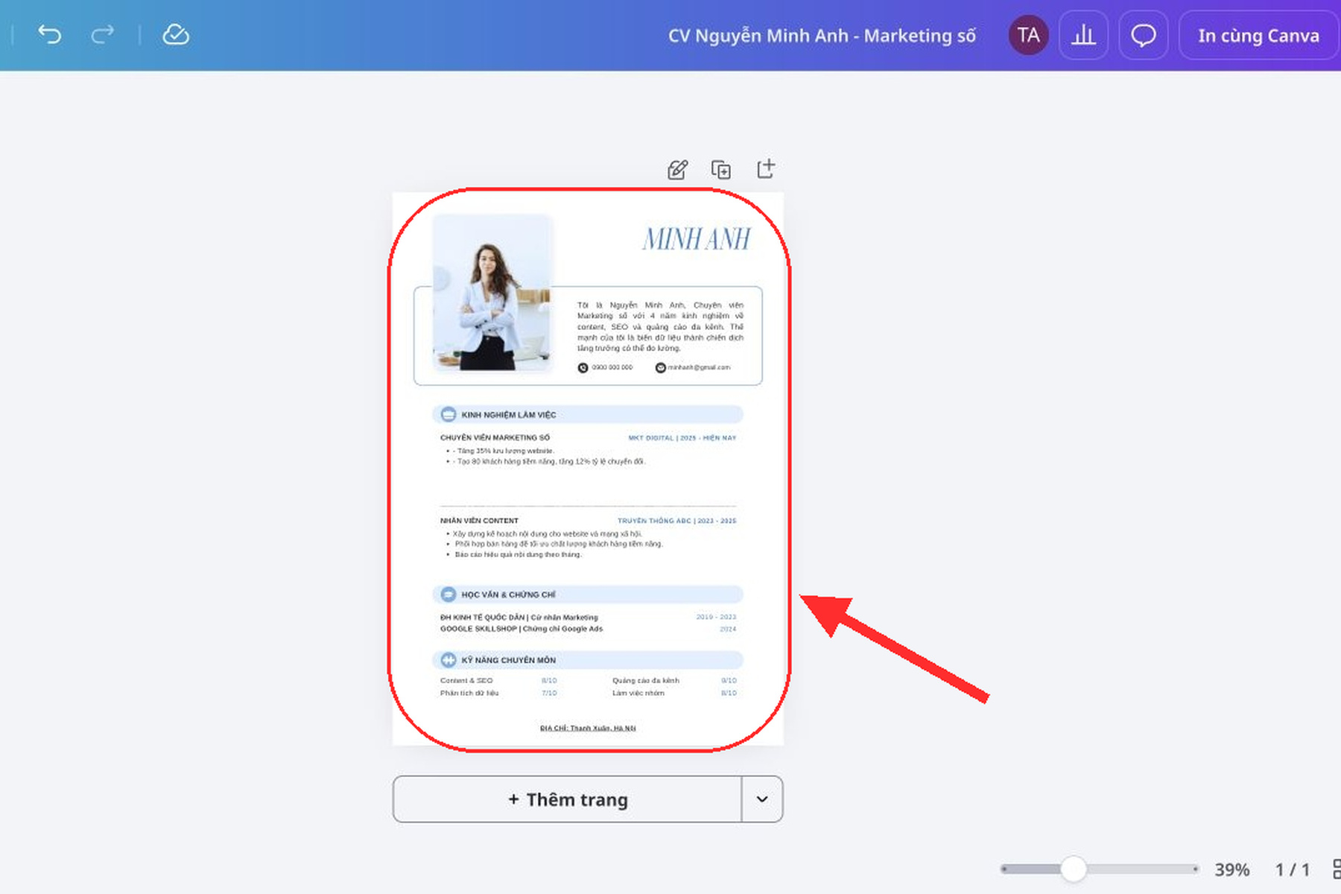Screen dimensions: 1341x894
Task: Click the Redo arrow icon
Action: pyautogui.click(x=103, y=34)
